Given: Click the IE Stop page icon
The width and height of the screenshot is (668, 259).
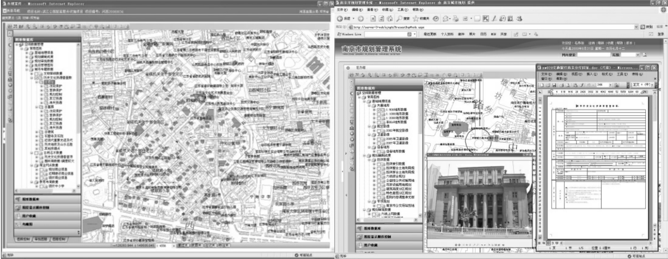Looking at the screenshot, I should tap(373, 19).
